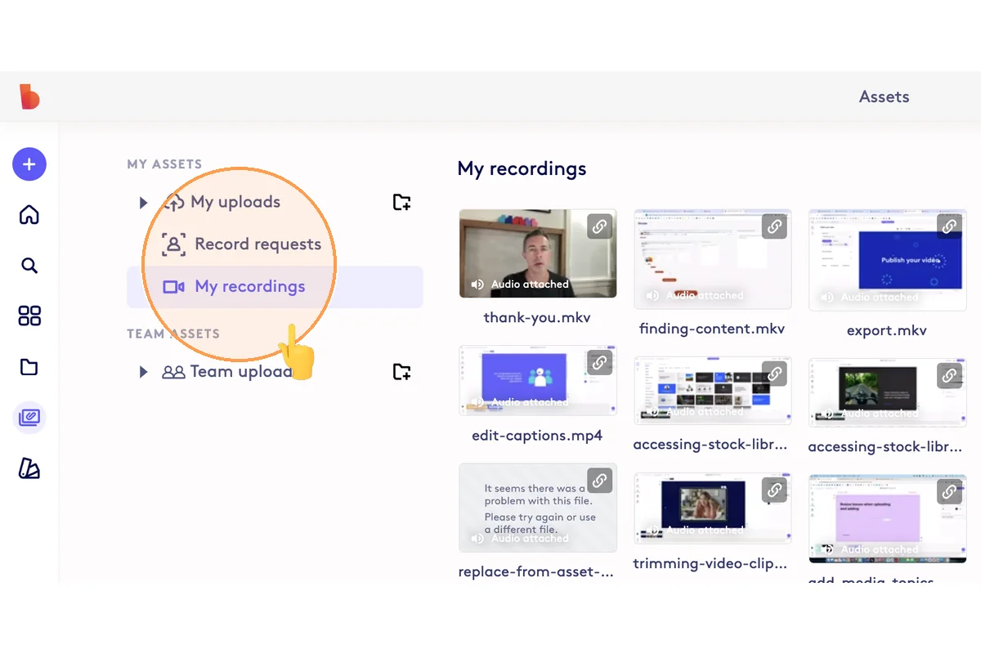
Task: Expand the Team uploads tree arrow
Action: pyautogui.click(x=143, y=372)
